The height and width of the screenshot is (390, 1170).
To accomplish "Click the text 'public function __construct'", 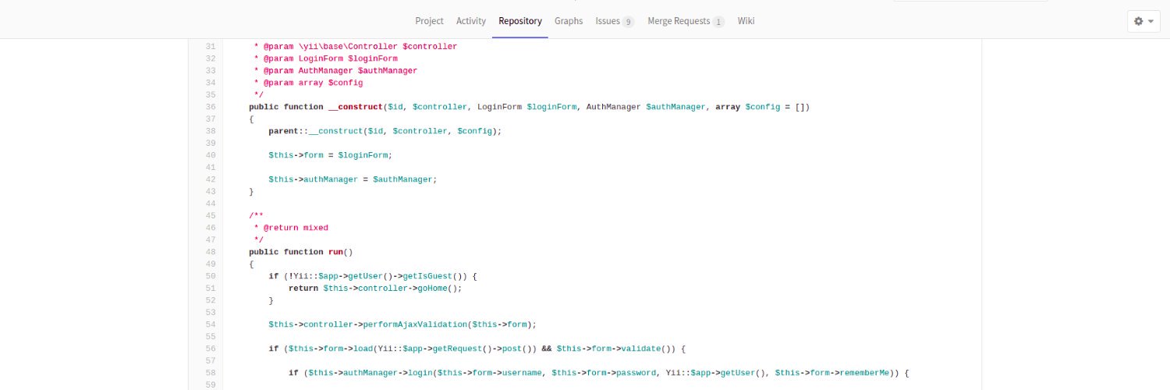I will pyautogui.click(x=315, y=107).
